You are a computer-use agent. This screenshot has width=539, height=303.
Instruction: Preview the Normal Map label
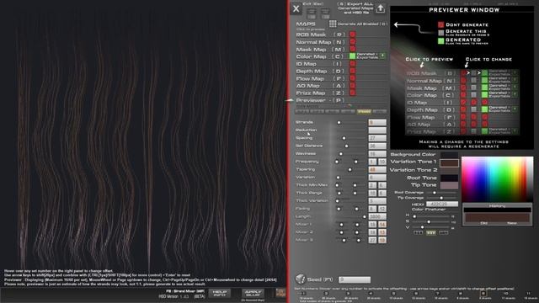(x=313, y=42)
